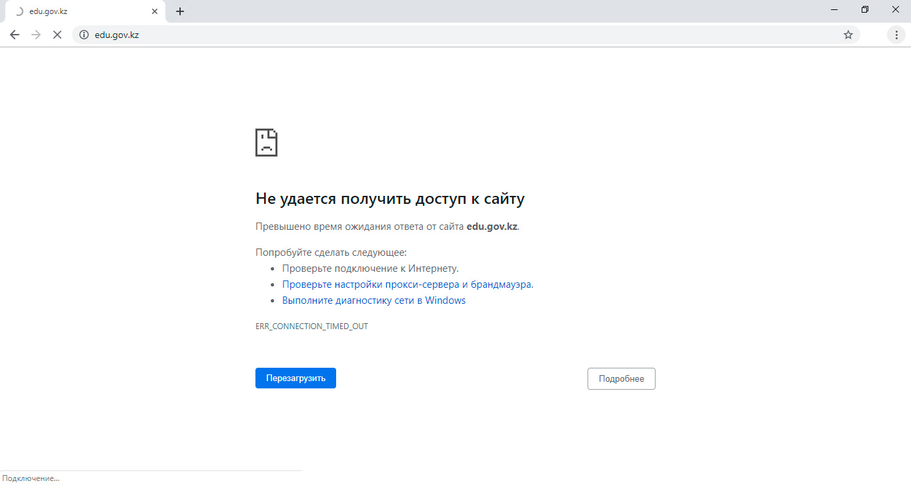911x485 pixels.
Task: Stop page loading with the X button
Action: point(57,35)
